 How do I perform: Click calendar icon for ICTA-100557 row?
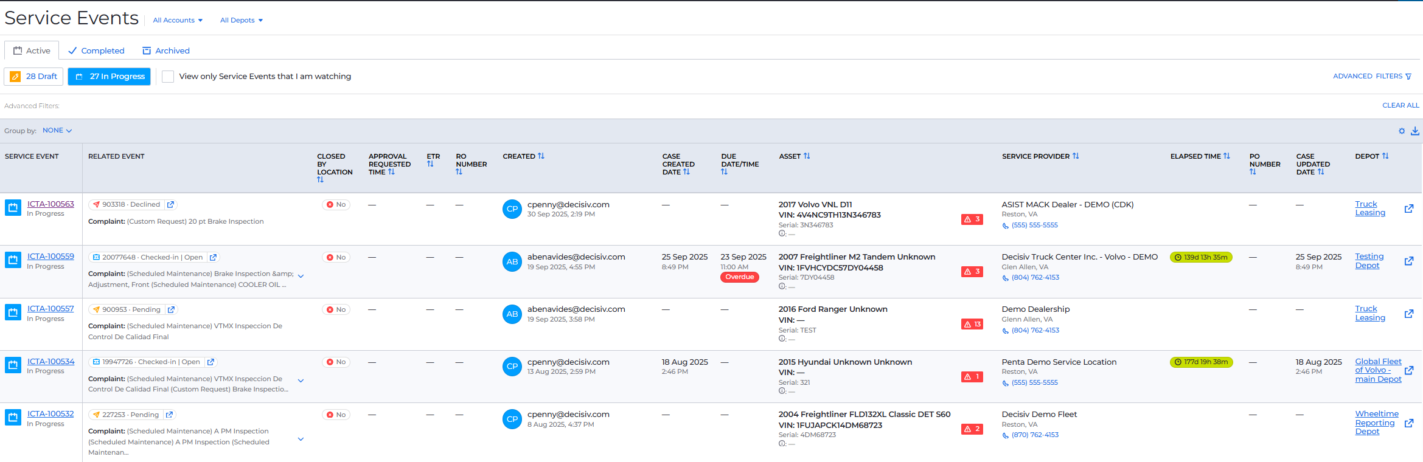coord(13,312)
